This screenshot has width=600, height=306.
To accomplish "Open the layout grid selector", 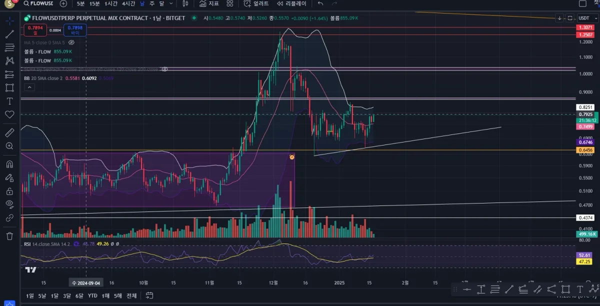I will point(230,3).
